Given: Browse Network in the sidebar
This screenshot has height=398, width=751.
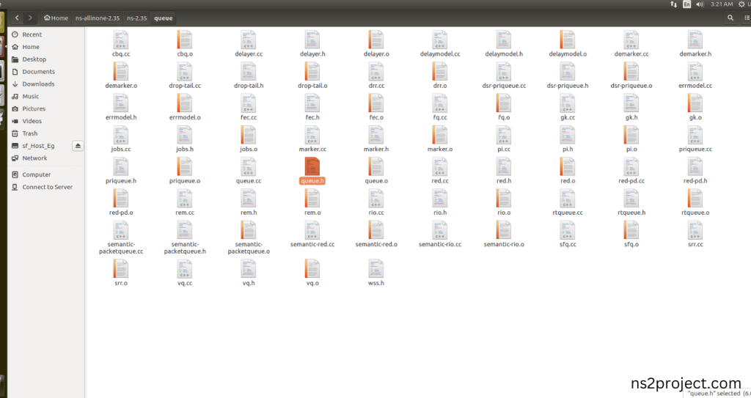Looking at the screenshot, I should [x=34, y=158].
